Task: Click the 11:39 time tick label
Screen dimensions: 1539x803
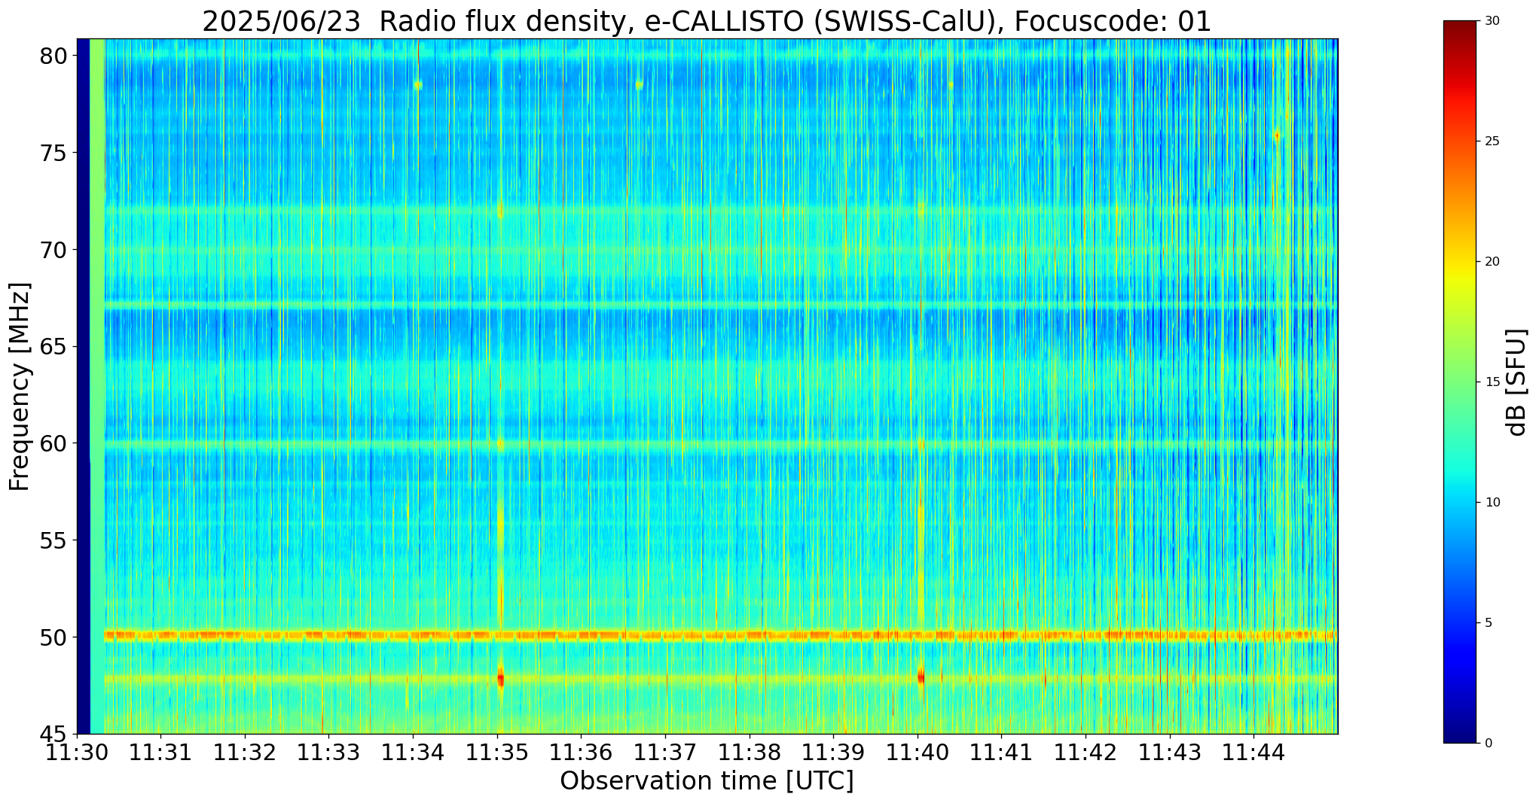Action: pyautogui.click(x=833, y=753)
